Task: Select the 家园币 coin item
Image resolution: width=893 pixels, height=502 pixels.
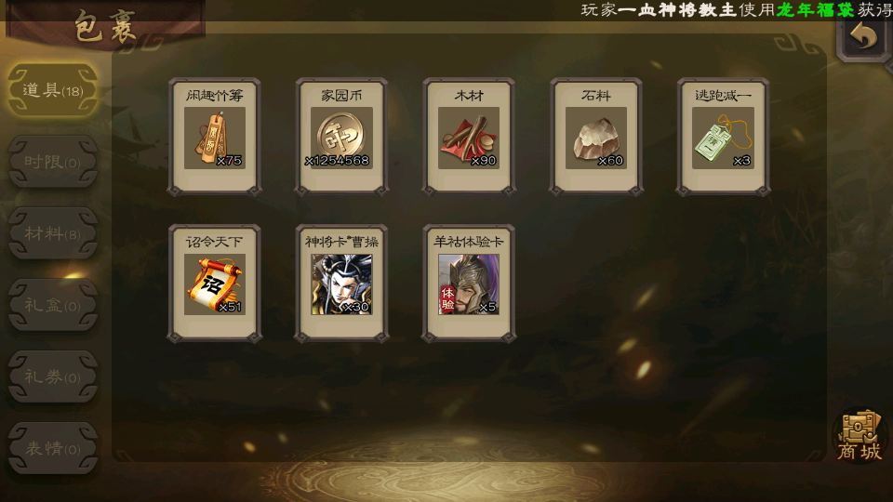Action: pos(341,138)
